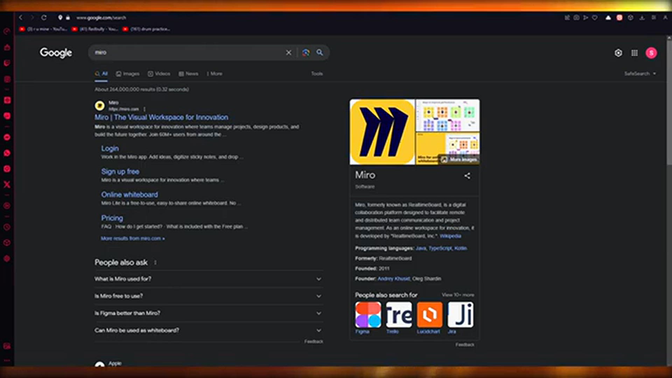Open Google quick settings gear icon
The height and width of the screenshot is (378, 672).
pos(618,53)
